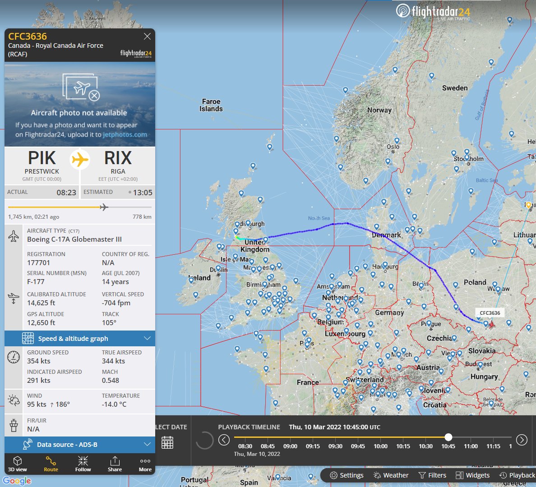The height and width of the screenshot is (487, 536).
Task: Click the ground speed value 354 kts
Action: (39, 361)
